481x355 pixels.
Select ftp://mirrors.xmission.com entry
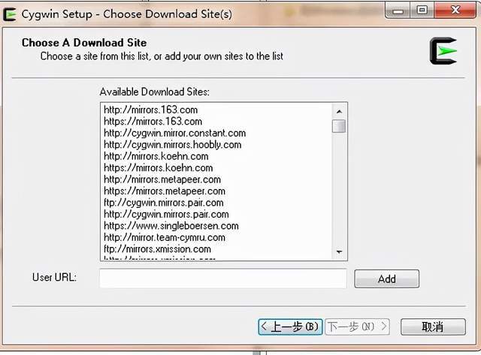[x=157, y=249]
